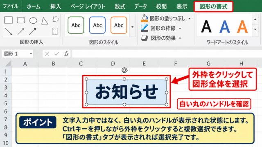
Task: Click the fx insert function icon
Action: click(66, 53)
